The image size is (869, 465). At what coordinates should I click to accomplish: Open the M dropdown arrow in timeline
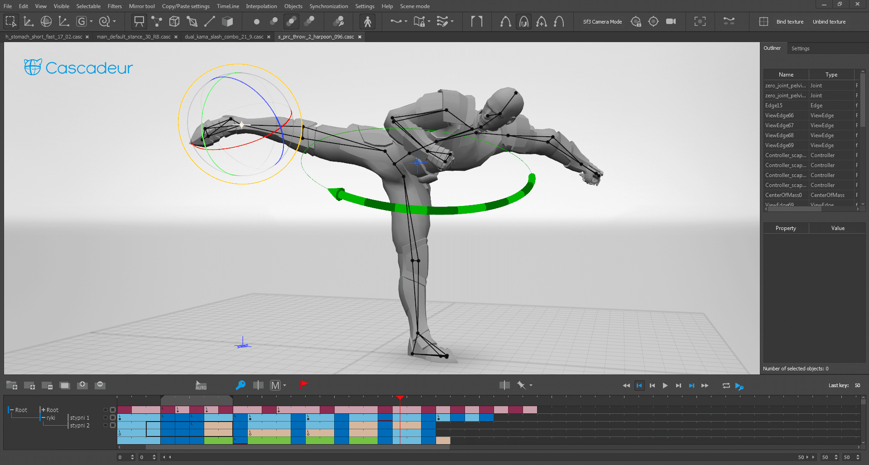click(x=284, y=385)
